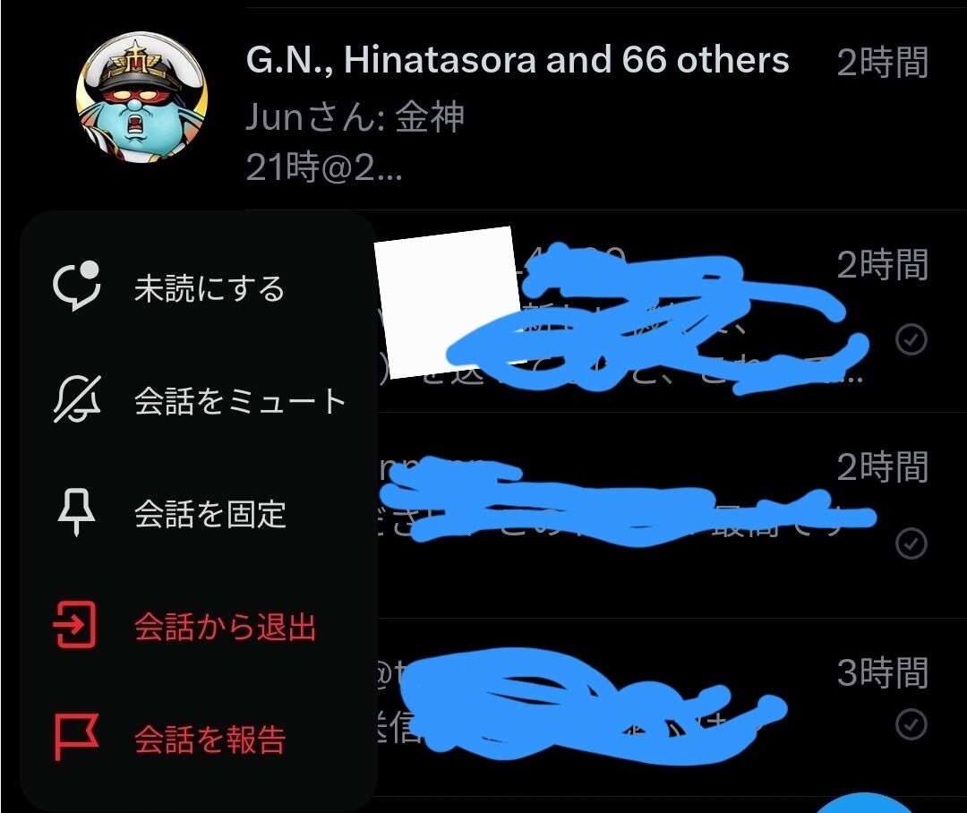The width and height of the screenshot is (967, 813).
Task: Click read checkmark on the 3時間 conversation
Action: (911, 723)
